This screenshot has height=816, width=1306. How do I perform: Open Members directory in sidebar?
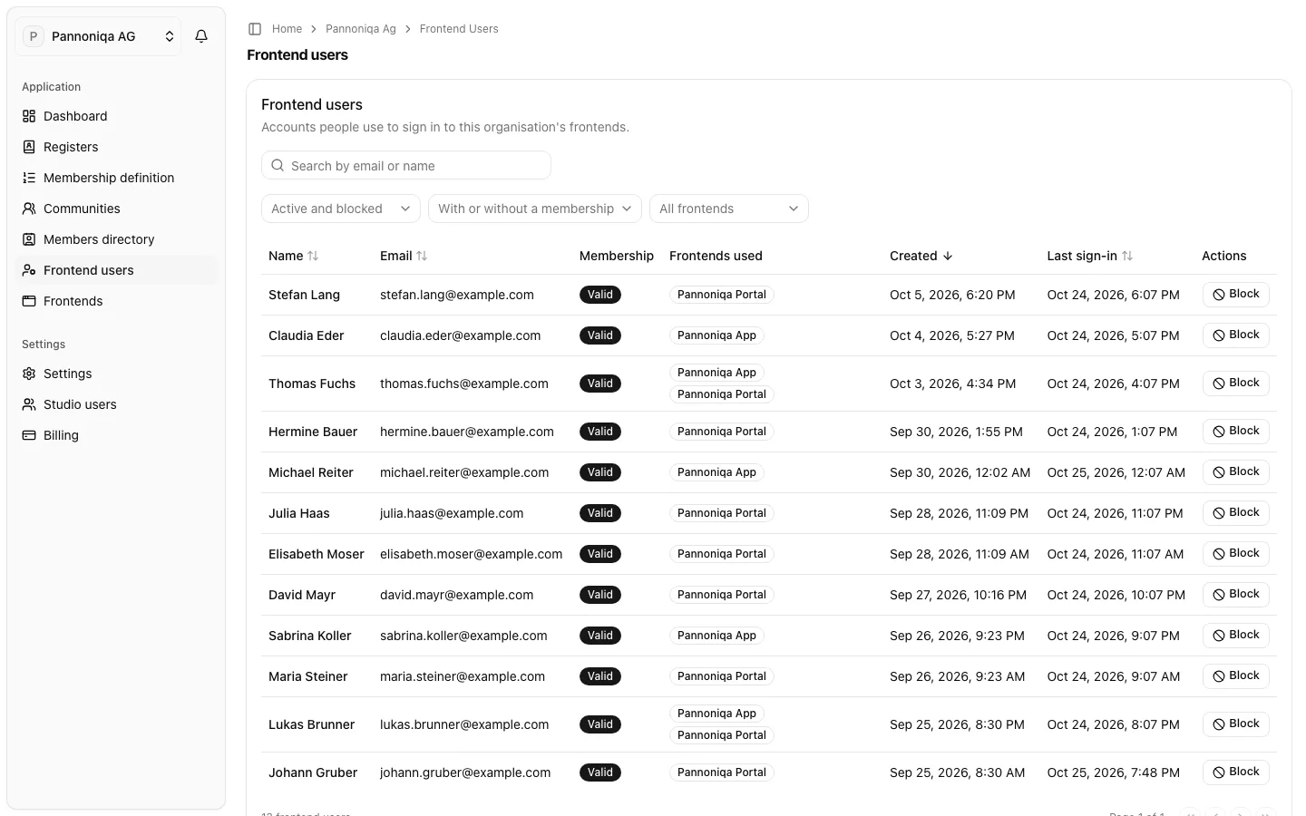click(116, 239)
